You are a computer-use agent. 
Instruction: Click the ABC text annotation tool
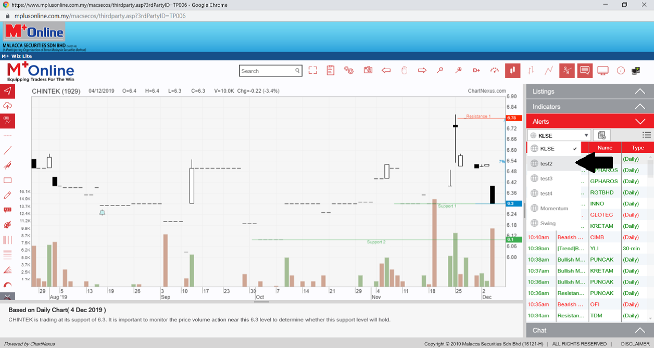pos(7,210)
